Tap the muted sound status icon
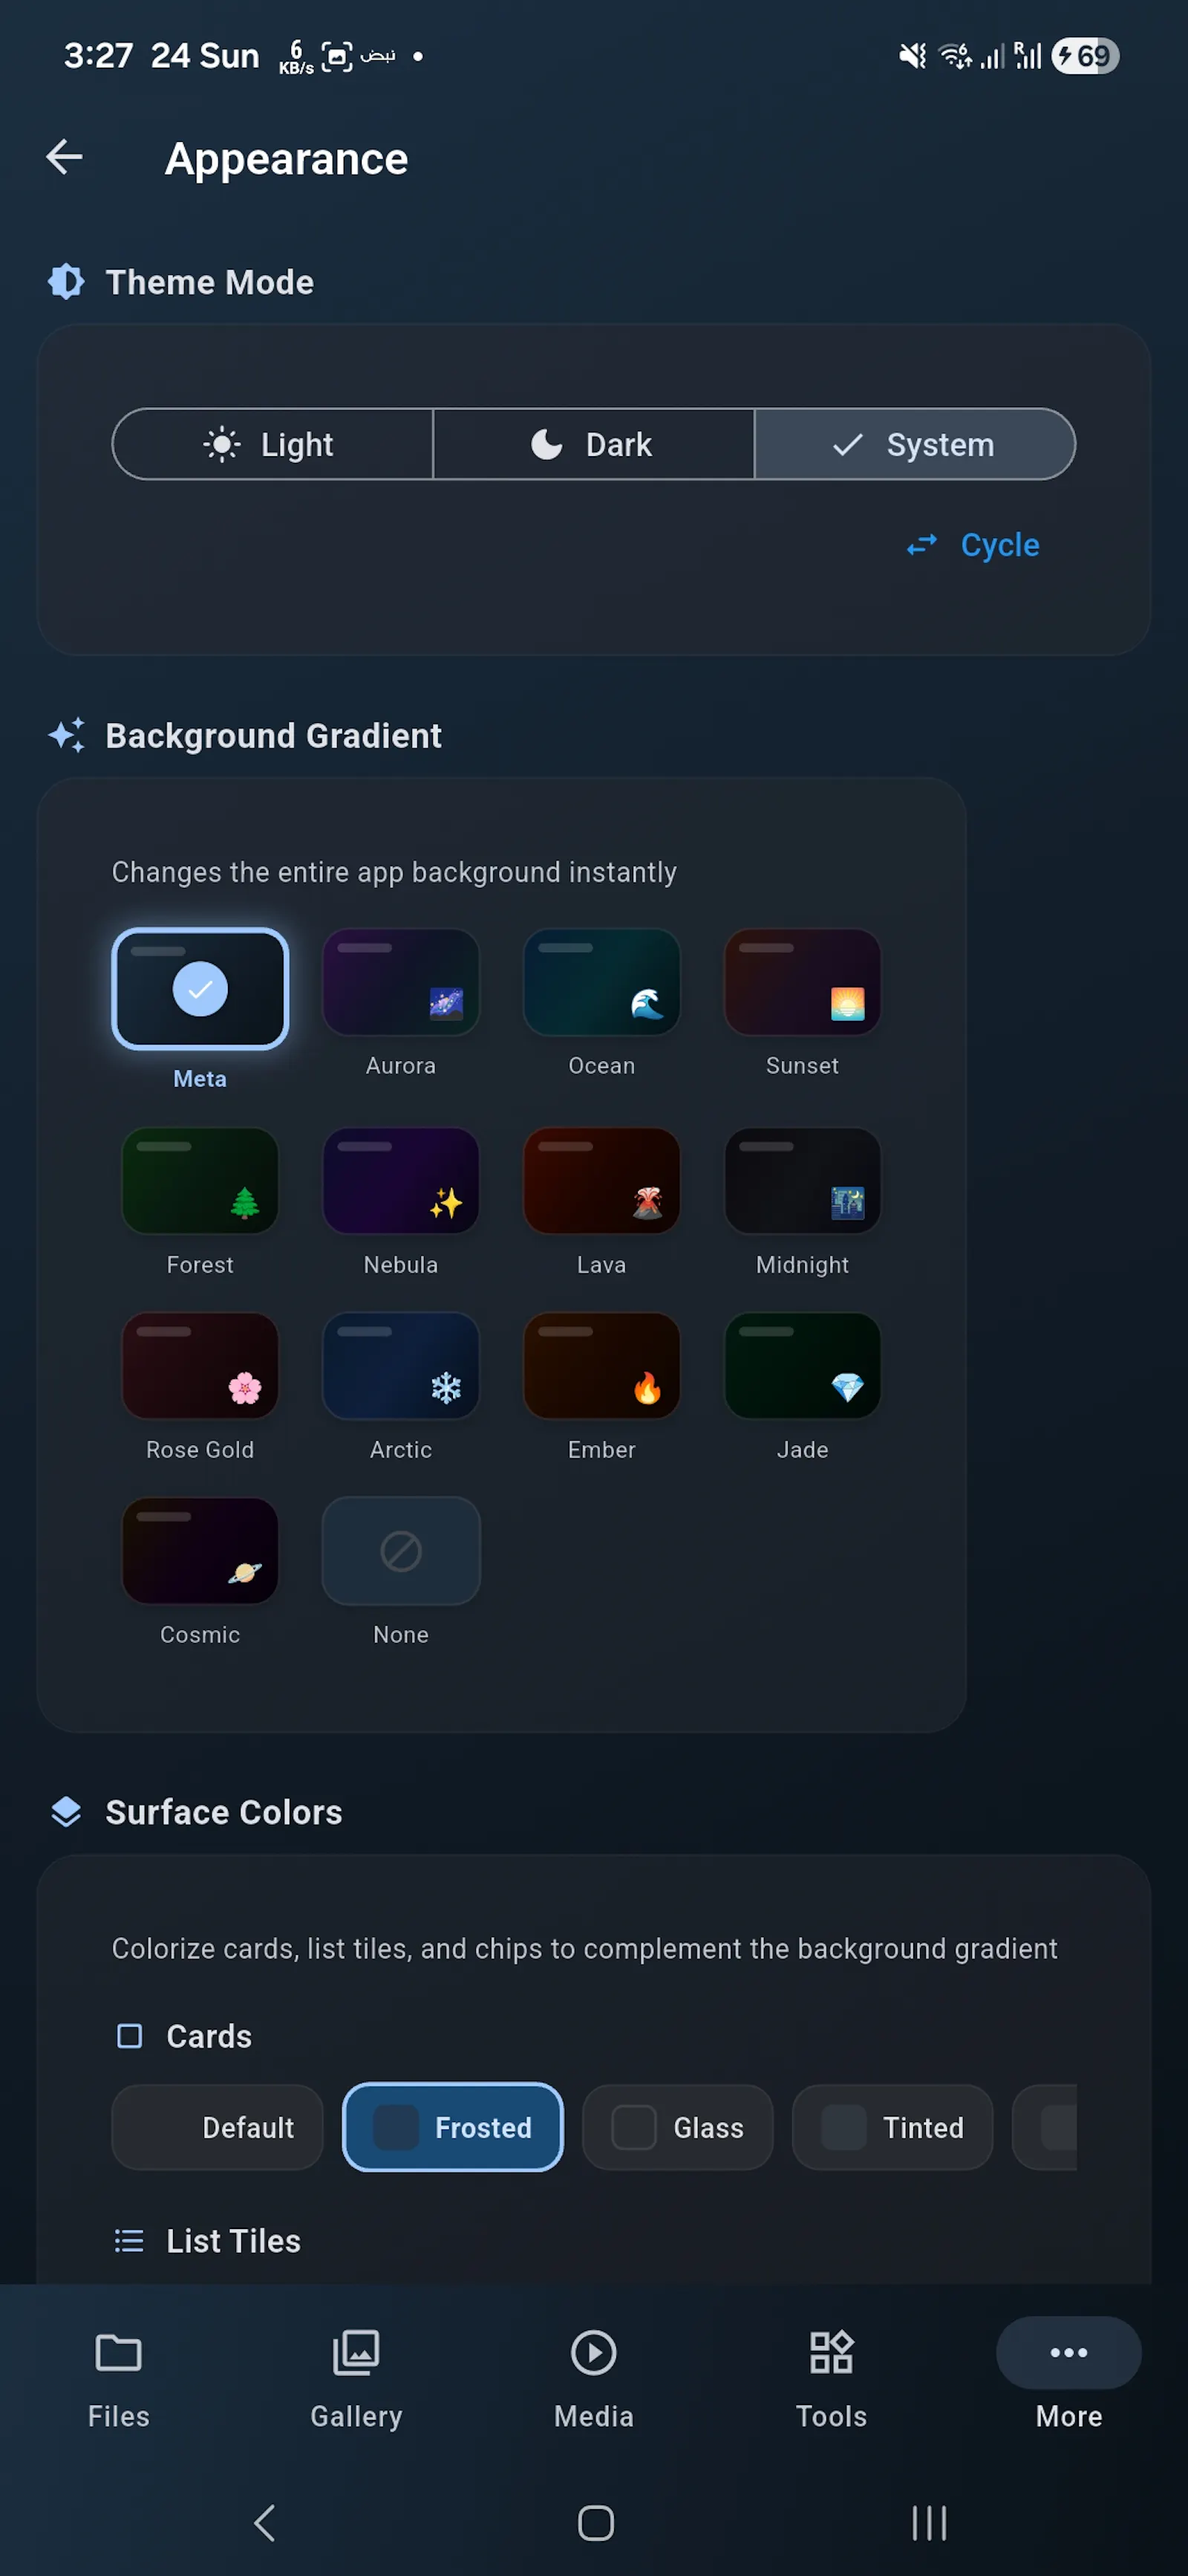1188x2576 pixels. click(x=913, y=56)
